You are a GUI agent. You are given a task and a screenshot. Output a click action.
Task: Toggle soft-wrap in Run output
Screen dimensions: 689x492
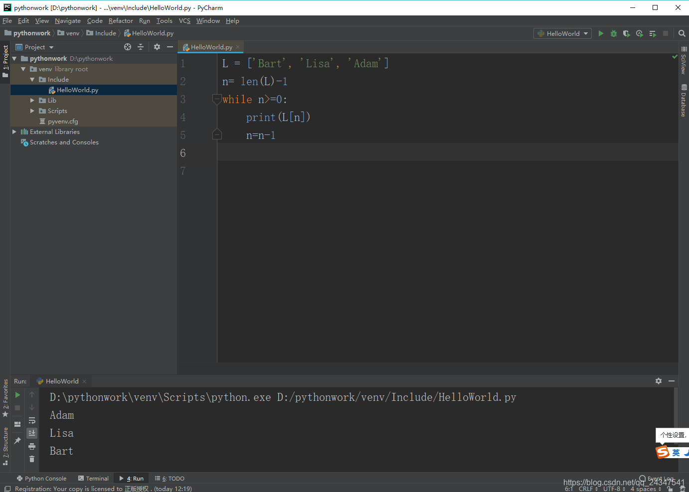[32, 420]
